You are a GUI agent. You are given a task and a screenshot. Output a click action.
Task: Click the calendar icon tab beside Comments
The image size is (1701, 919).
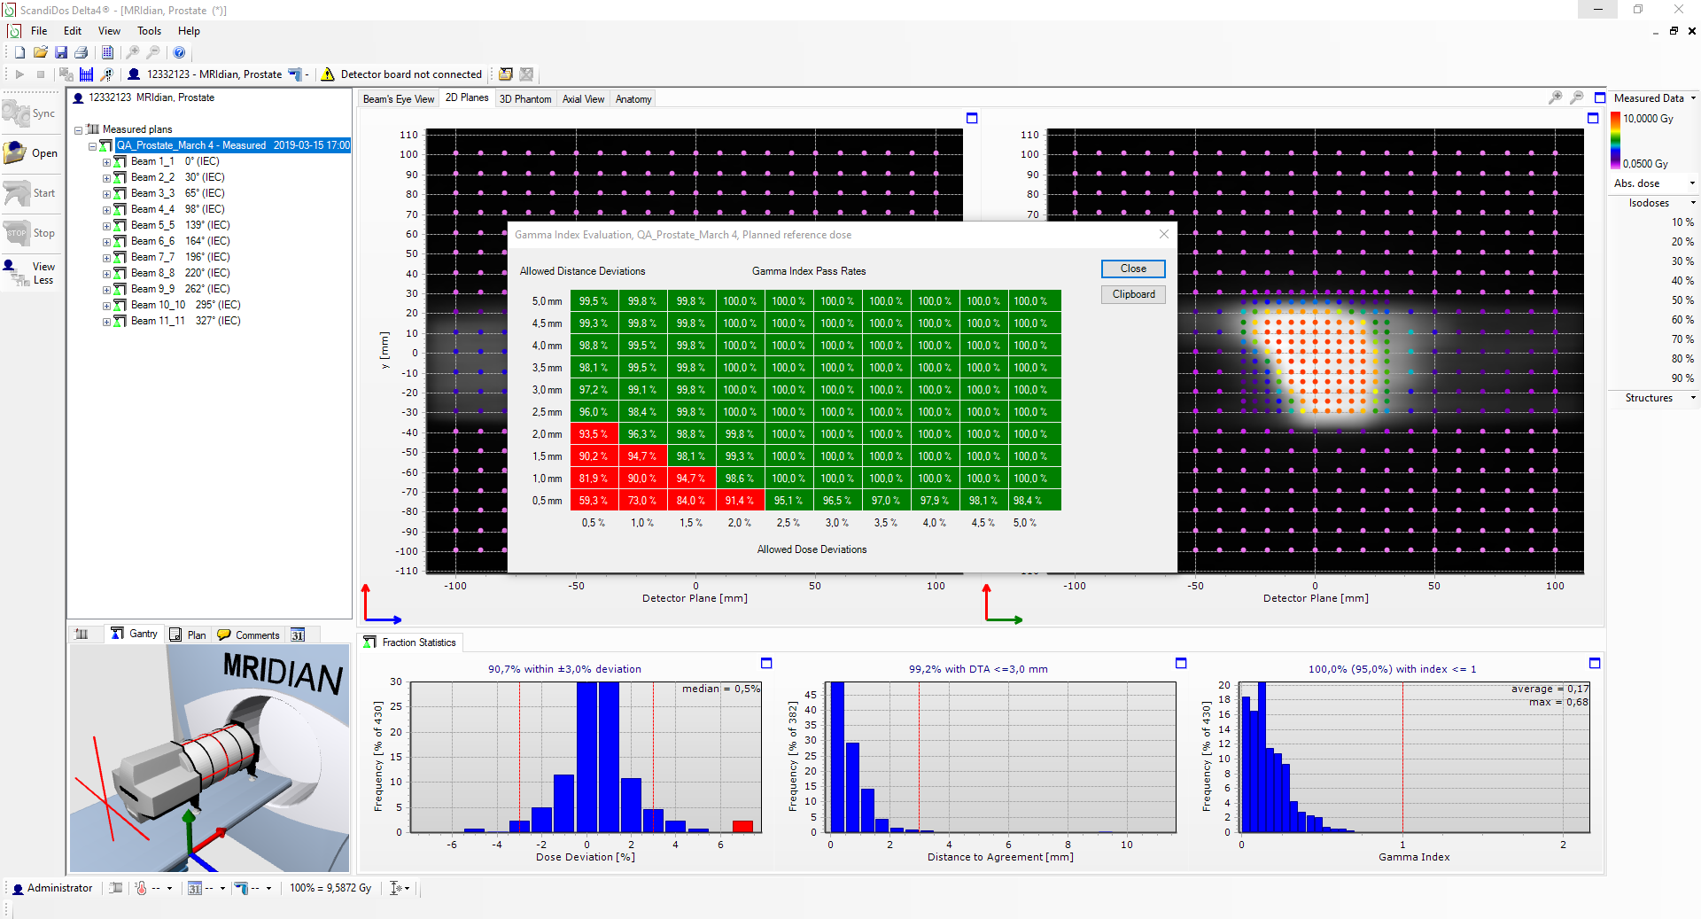click(x=298, y=635)
